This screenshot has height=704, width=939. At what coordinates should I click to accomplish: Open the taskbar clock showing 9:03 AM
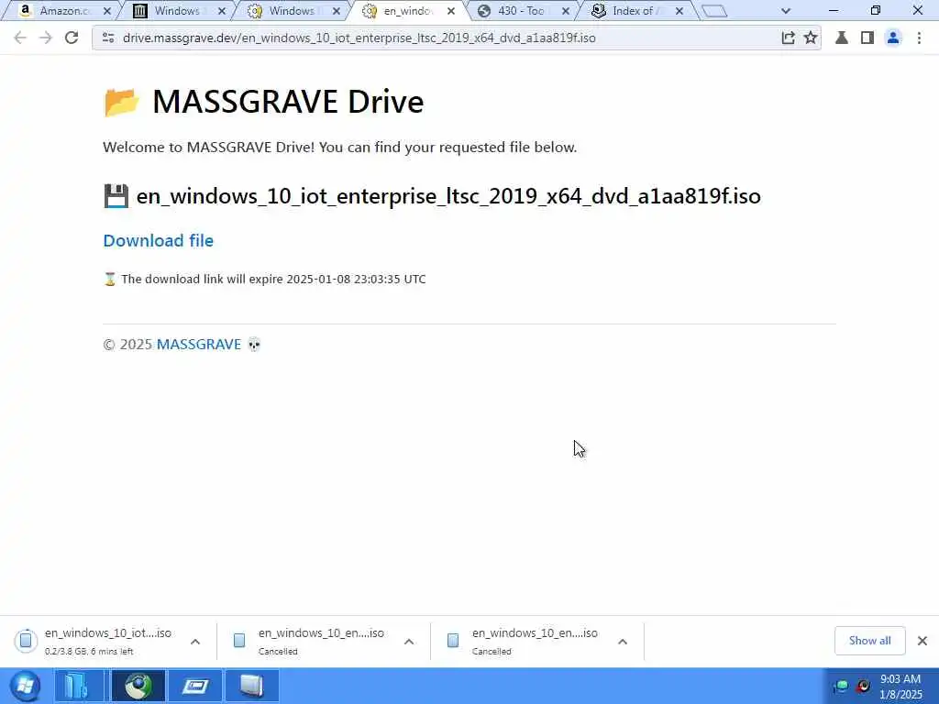click(900, 687)
